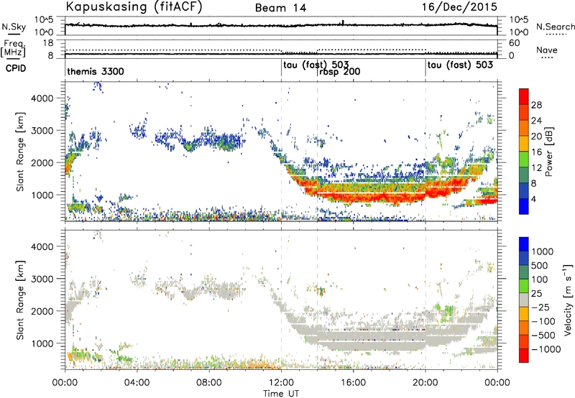This screenshot has width=575, height=398.
Task: Click the 'Beam 14' label
Action: [280, 8]
